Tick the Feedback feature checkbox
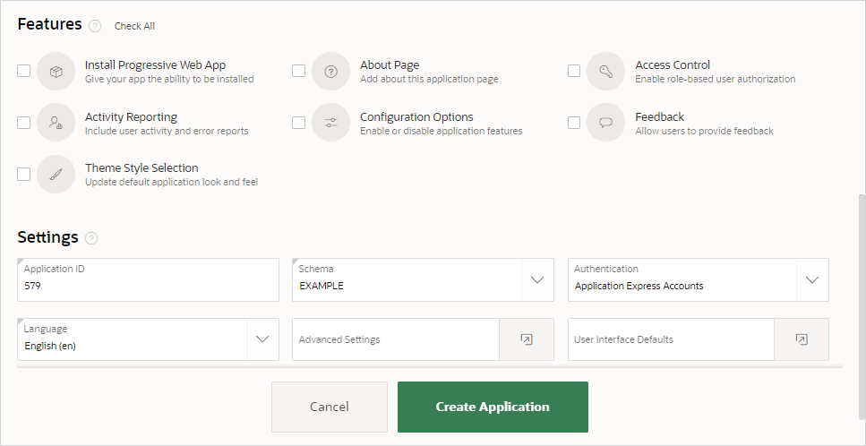866x446 pixels. coord(574,123)
